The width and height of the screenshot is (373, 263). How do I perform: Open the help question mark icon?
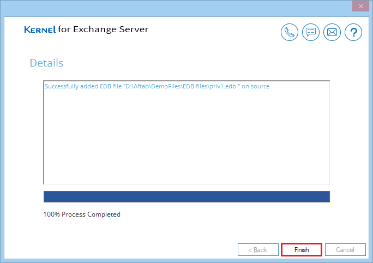click(353, 32)
